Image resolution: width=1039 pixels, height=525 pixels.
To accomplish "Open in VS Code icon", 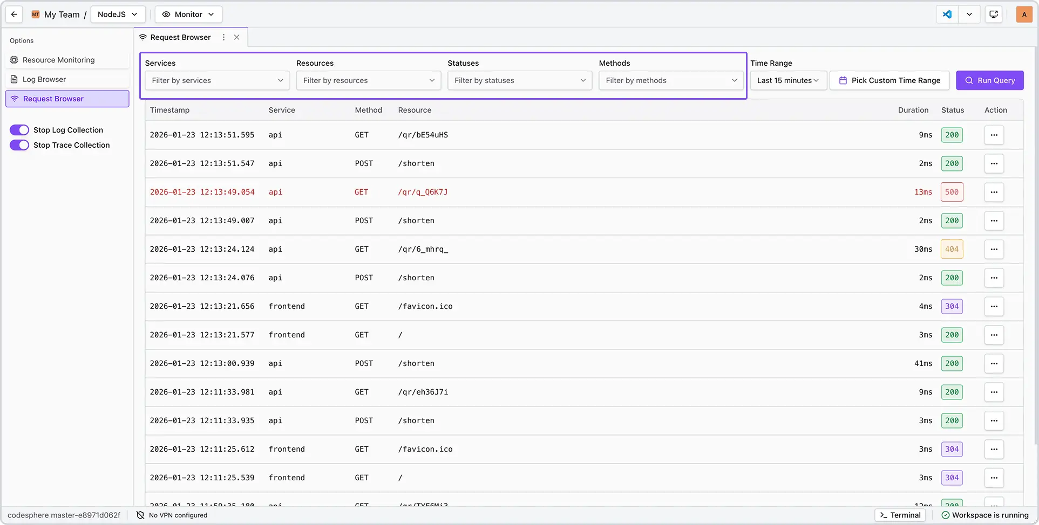I will tap(947, 15).
